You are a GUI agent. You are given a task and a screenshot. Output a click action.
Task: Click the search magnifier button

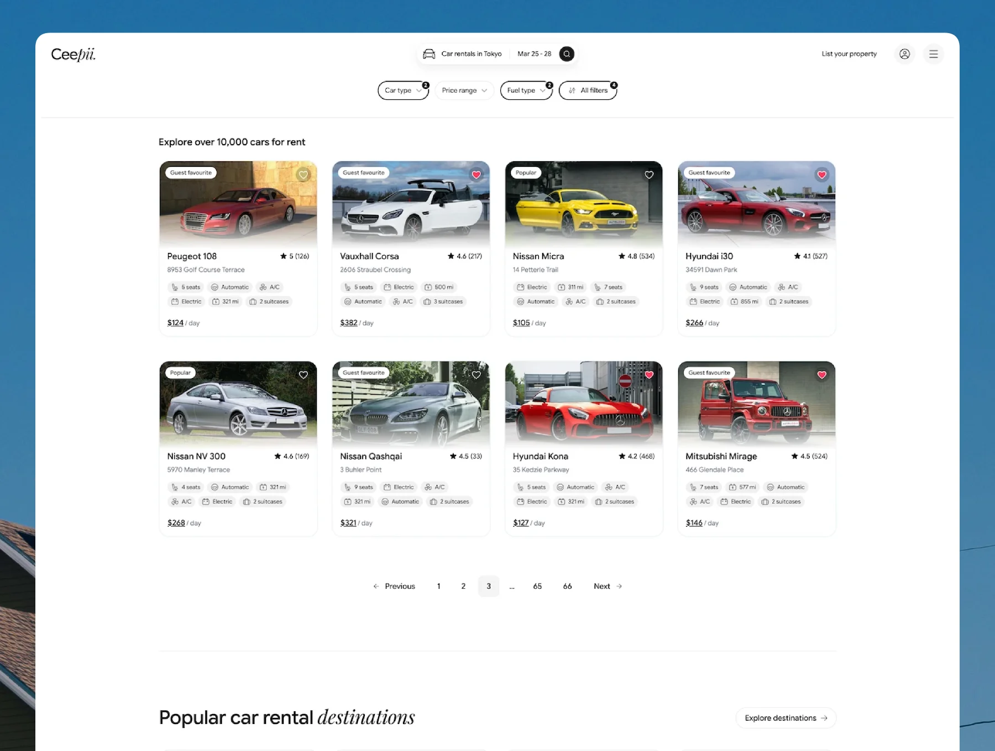[567, 54]
